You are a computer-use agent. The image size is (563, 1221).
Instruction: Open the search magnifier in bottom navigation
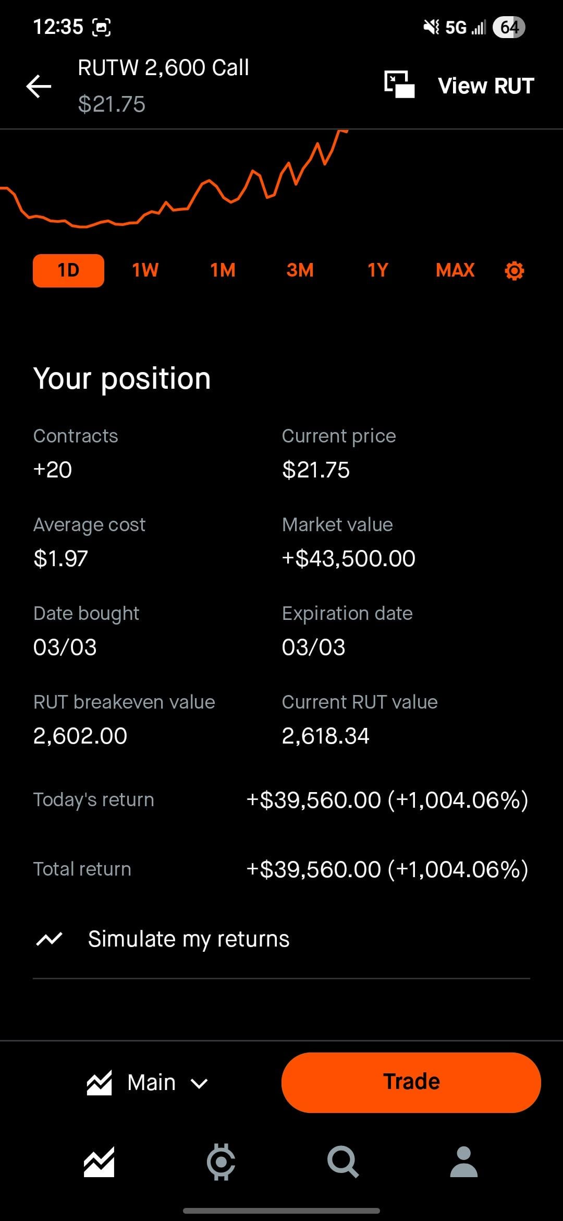(343, 1162)
